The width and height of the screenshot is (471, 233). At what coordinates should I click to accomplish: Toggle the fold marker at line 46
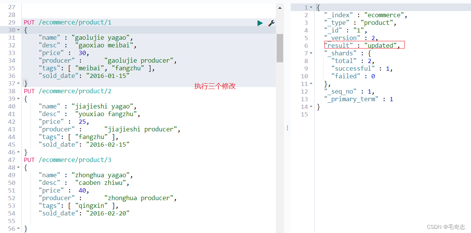click(x=18, y=152)
